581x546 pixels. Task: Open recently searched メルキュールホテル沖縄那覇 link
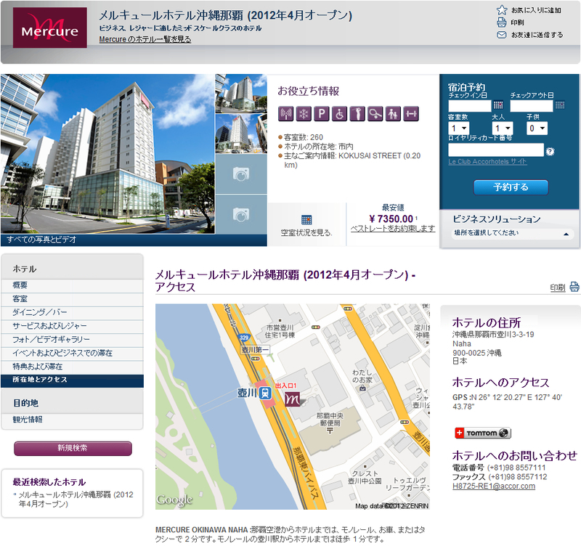(x=76, y=500)
